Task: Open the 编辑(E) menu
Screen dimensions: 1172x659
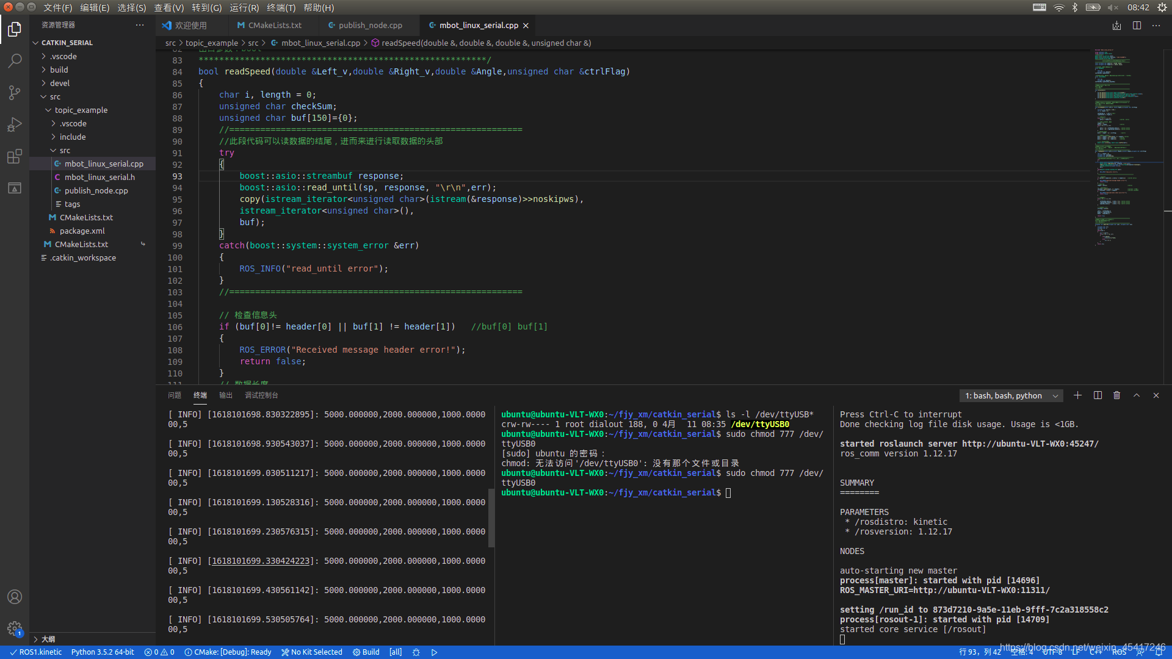Action: coord(95,7)
